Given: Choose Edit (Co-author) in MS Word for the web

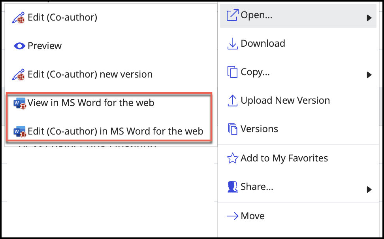Looking at the screenshot, I should point(115,131).
